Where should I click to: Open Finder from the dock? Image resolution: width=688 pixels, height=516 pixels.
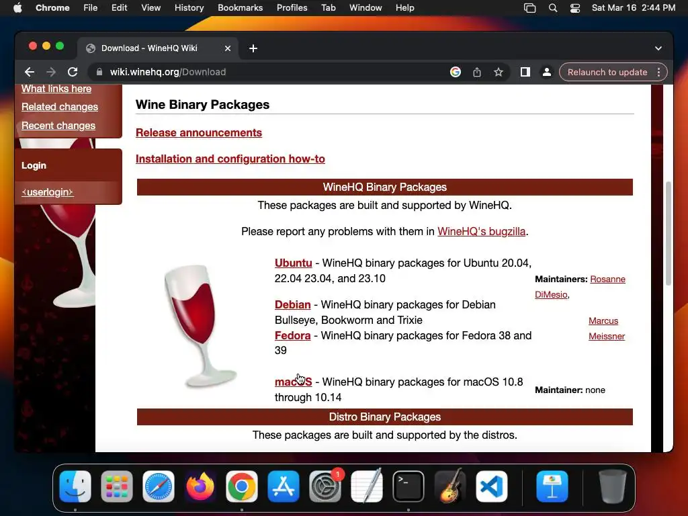[75, 486]
